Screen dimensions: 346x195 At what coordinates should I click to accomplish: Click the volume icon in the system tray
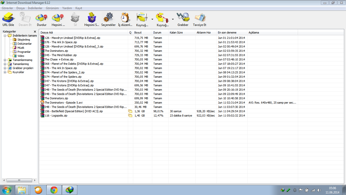(319, 190)
